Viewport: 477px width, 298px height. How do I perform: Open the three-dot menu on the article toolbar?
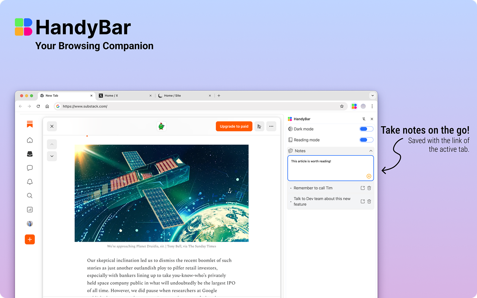click(271, 126)
